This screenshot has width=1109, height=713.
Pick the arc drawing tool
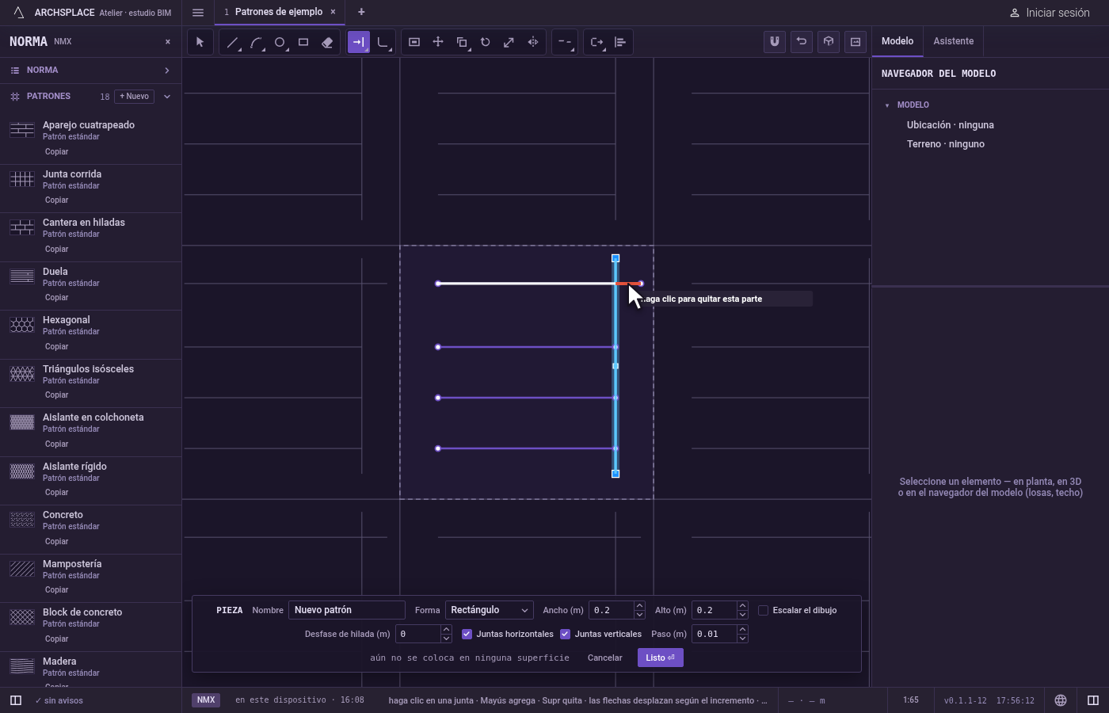click(x=256, y=42)
